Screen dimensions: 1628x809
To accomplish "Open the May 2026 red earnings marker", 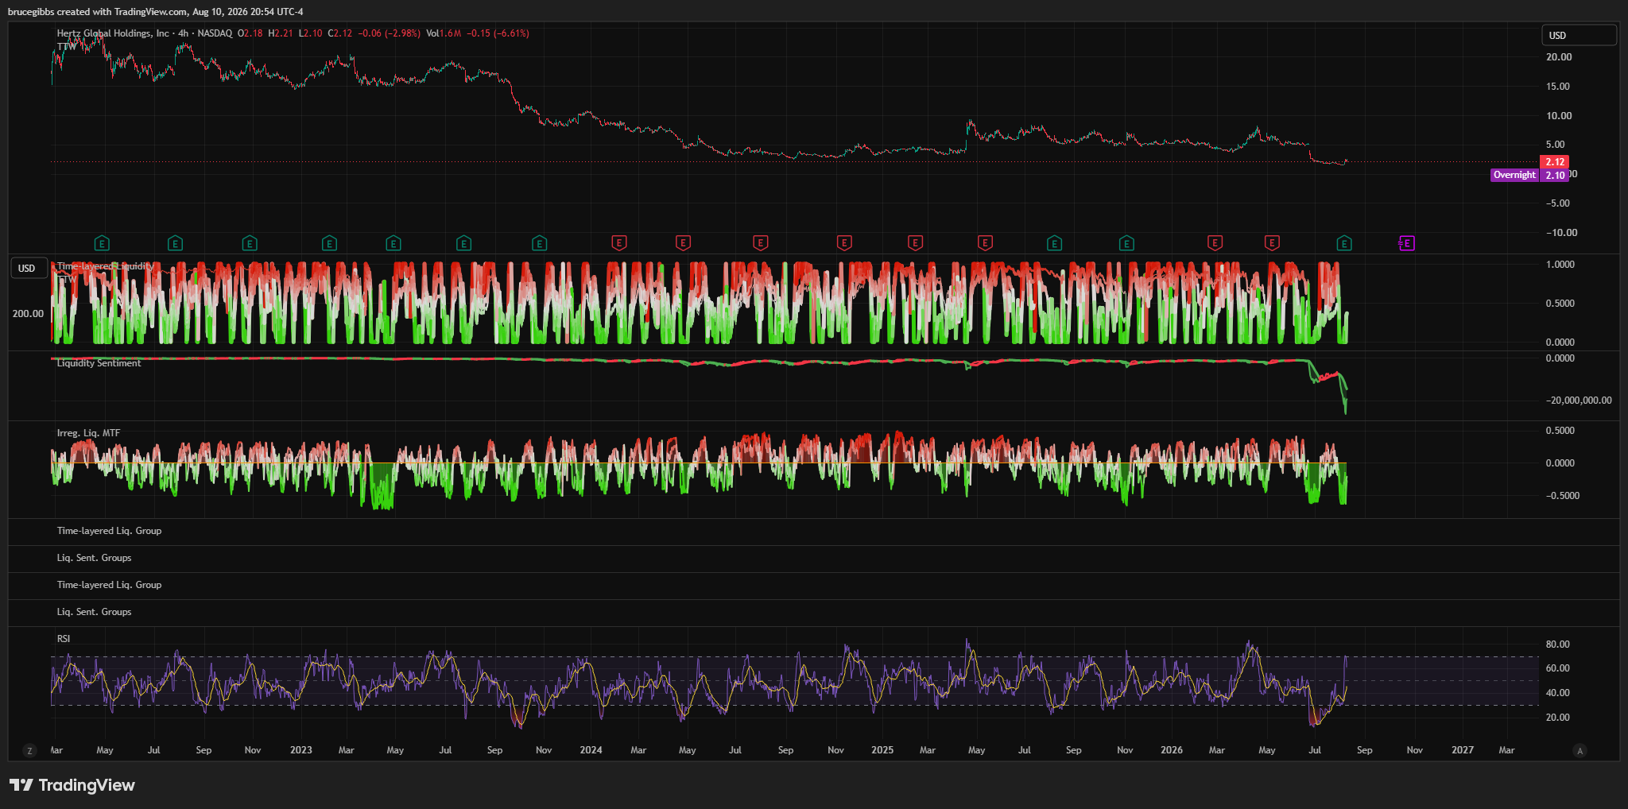I will (x=1272, y=243).
